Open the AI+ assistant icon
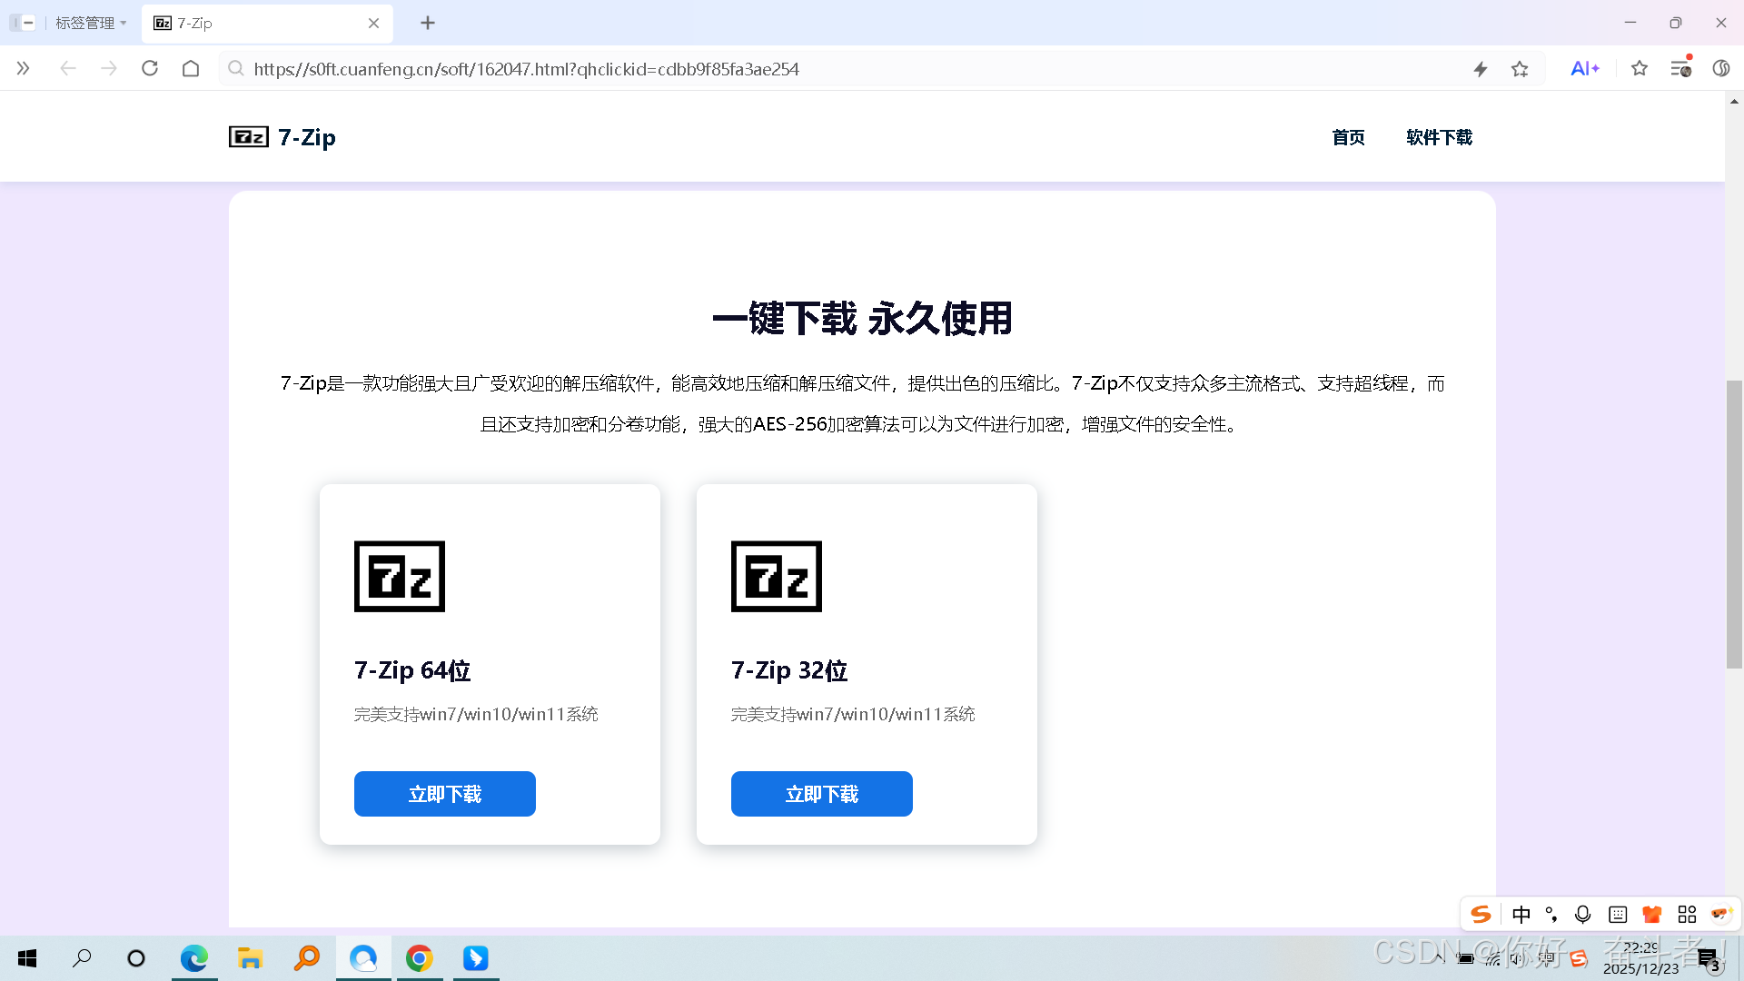The image size is (1744, 981). (1584, 68)
